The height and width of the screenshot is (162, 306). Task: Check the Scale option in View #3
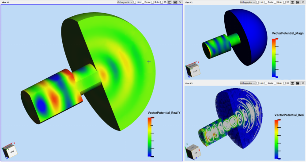pyautogui.click(x=266, y=83)
